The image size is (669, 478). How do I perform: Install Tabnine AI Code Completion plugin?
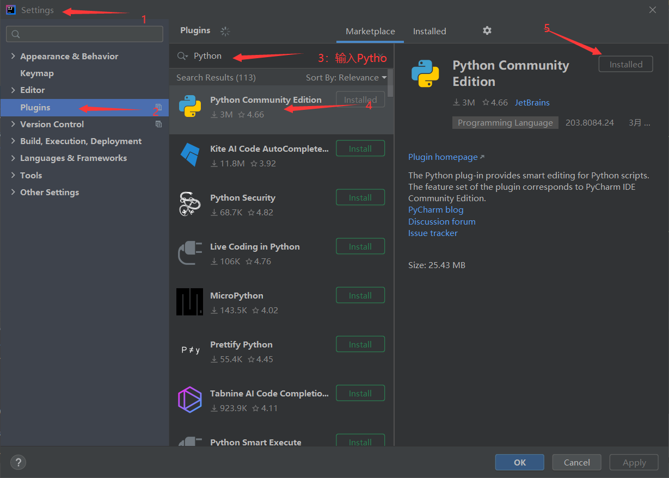click(360, 393)
